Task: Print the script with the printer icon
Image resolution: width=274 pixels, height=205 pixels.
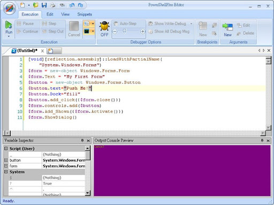Action: tap(53, 5)
